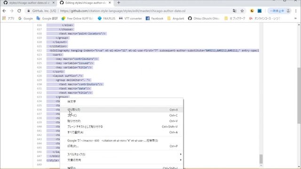
Task: Open a new browser tab
Action: tap(119, 3)
